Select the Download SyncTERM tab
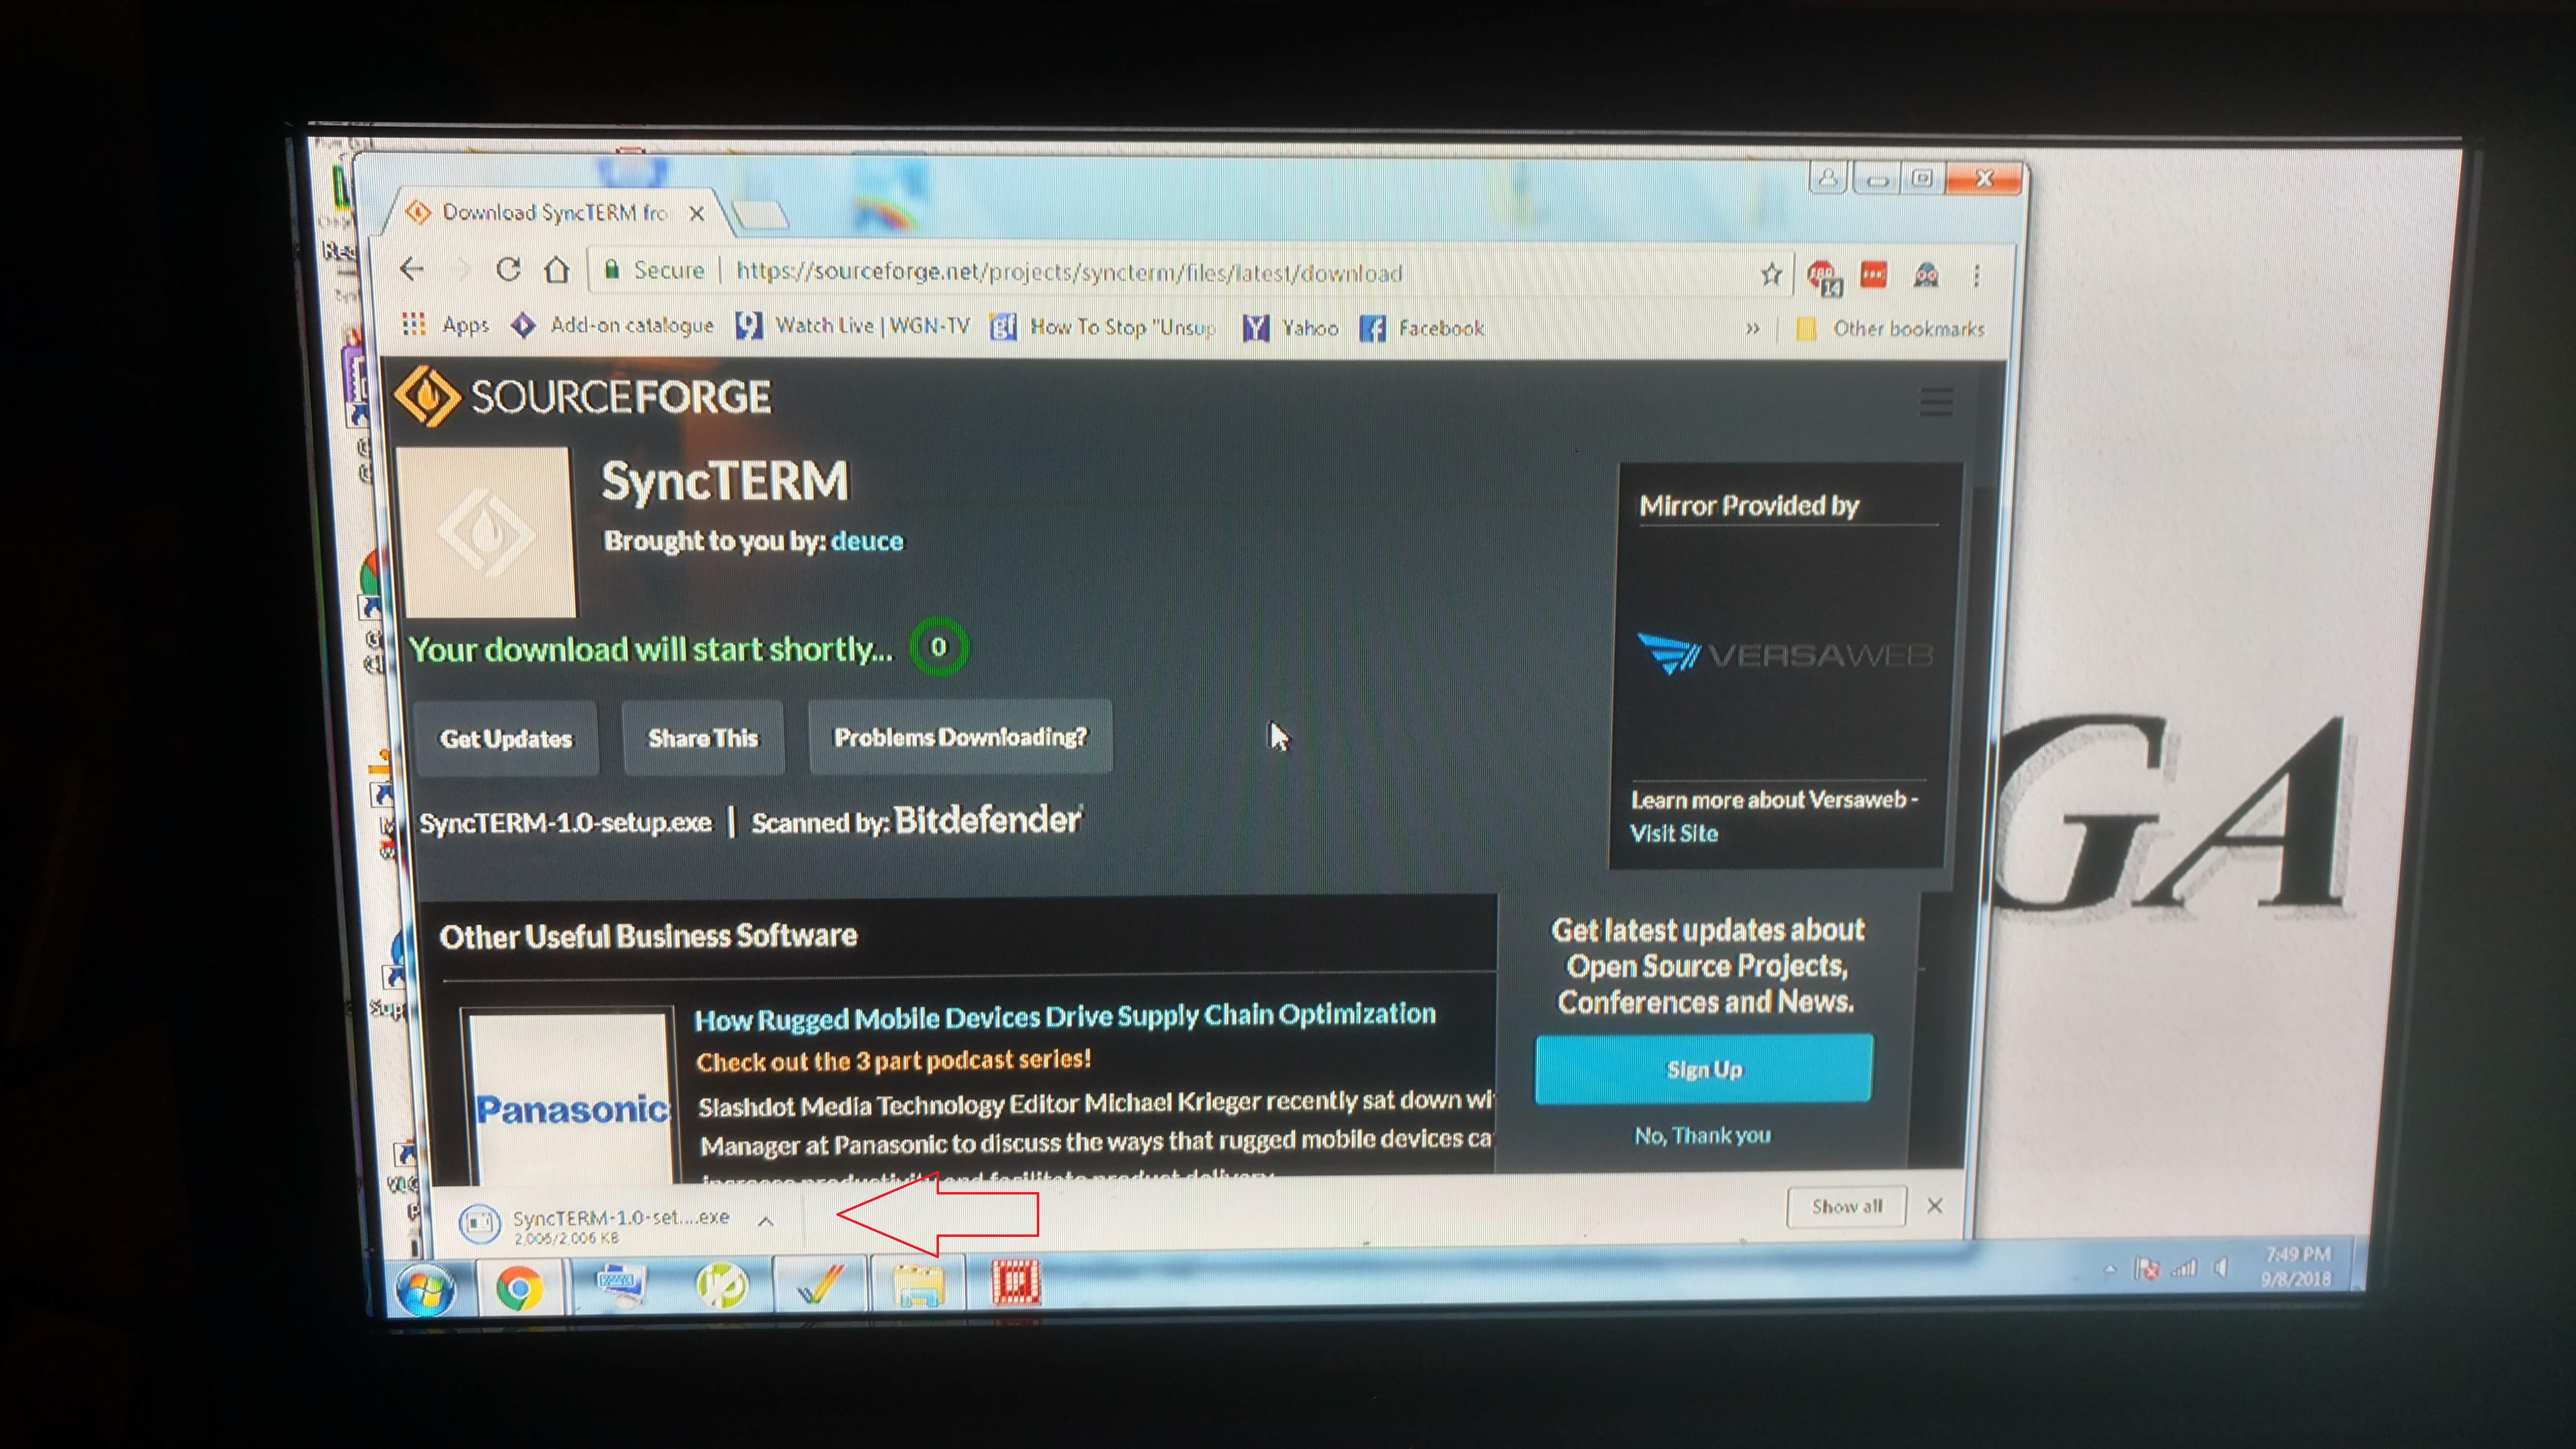The width and height of the screenshot is (2576, 1449). [x=555, y=213]
